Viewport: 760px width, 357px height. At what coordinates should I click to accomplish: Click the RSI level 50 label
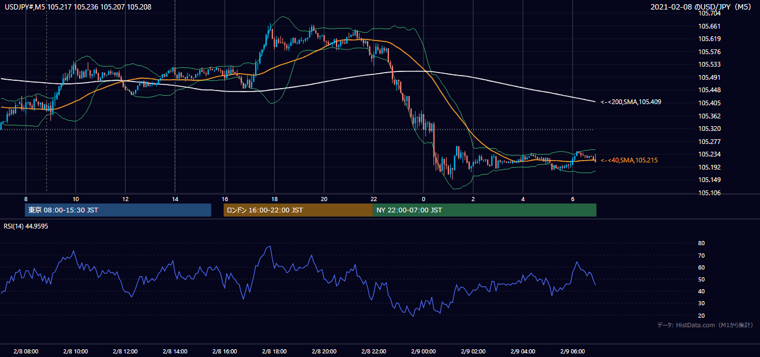(702, 279)
